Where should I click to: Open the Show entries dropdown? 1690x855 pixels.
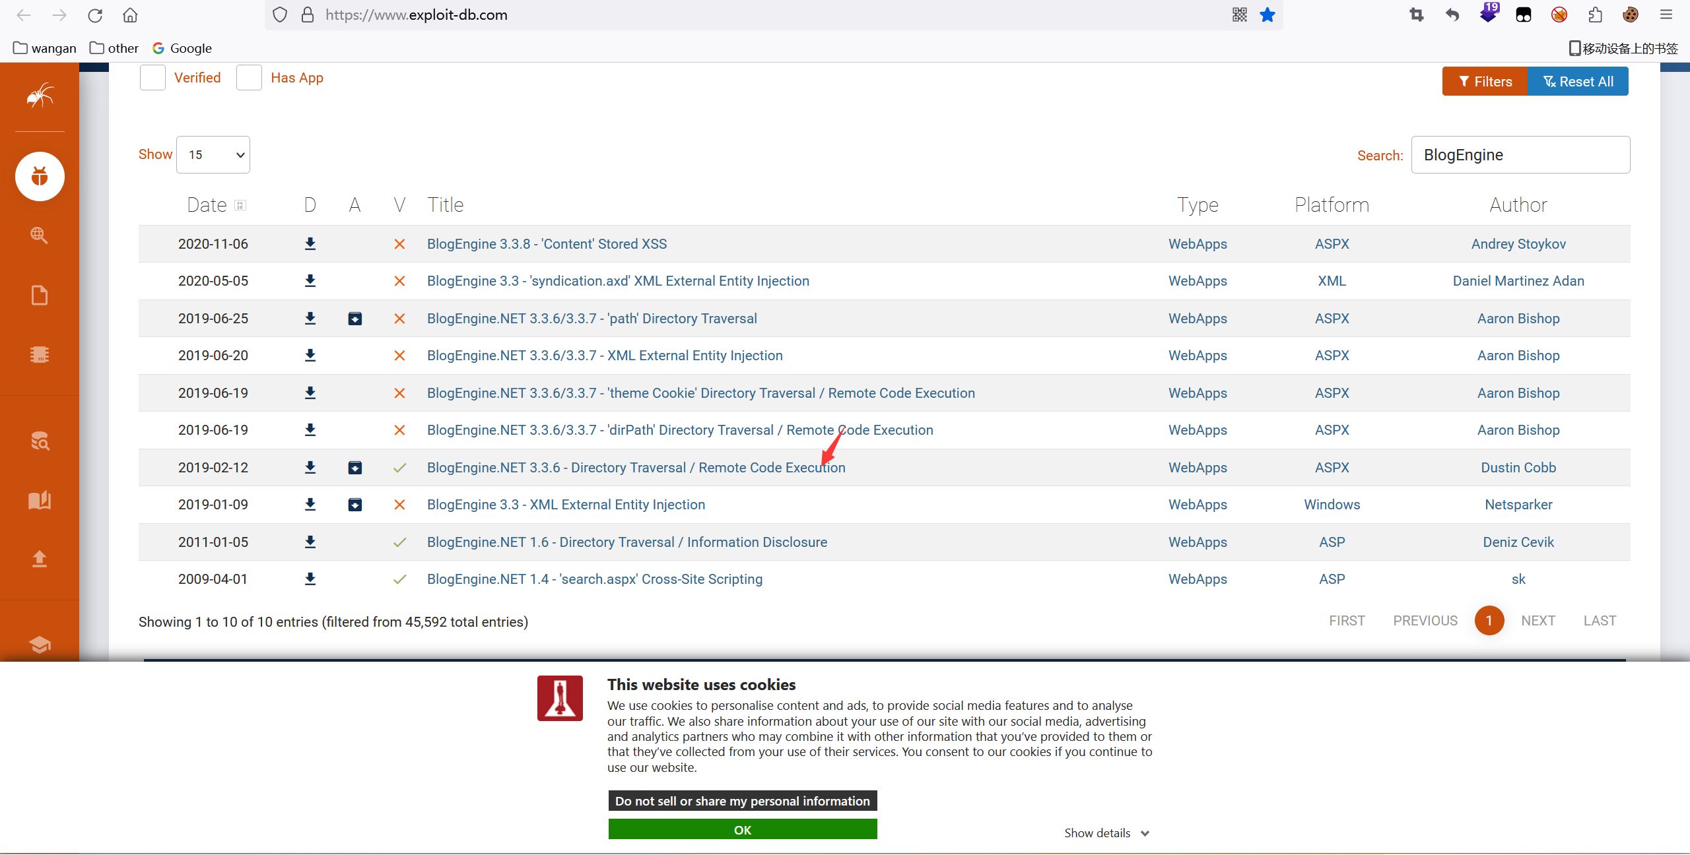pos(213,154)
